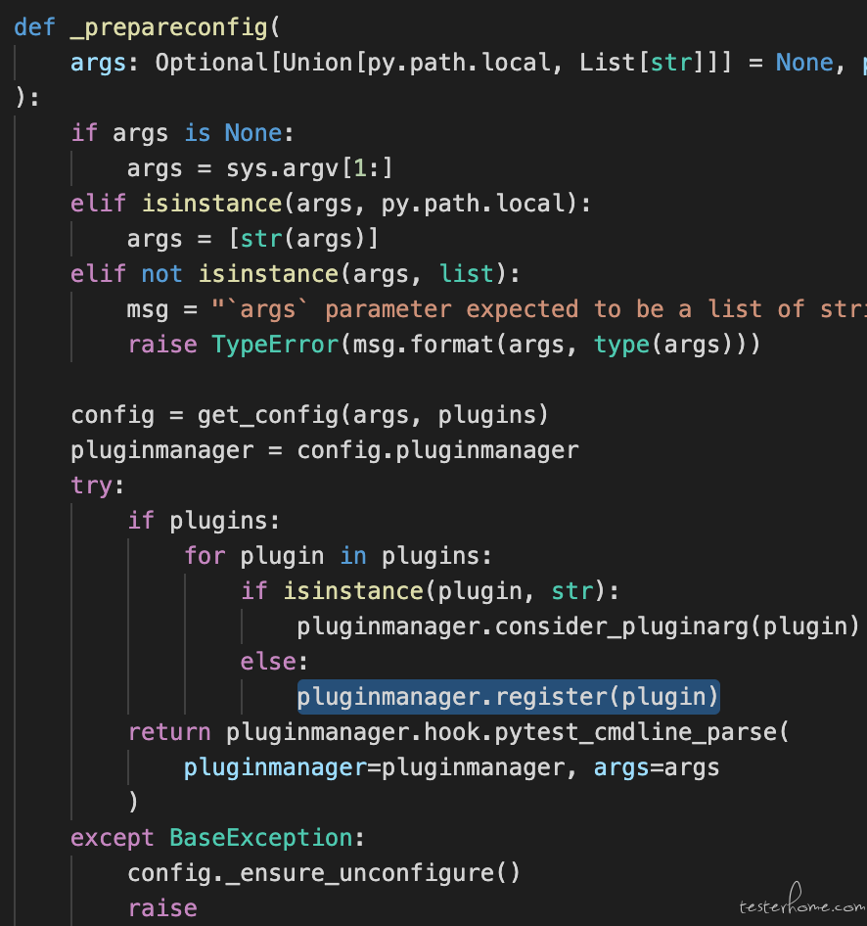The height and width of the screenshot is (926, 867).
Task: Click 'return pluginmanager.hook.pytest_cmdline_parse(' line
Action: 459,732
